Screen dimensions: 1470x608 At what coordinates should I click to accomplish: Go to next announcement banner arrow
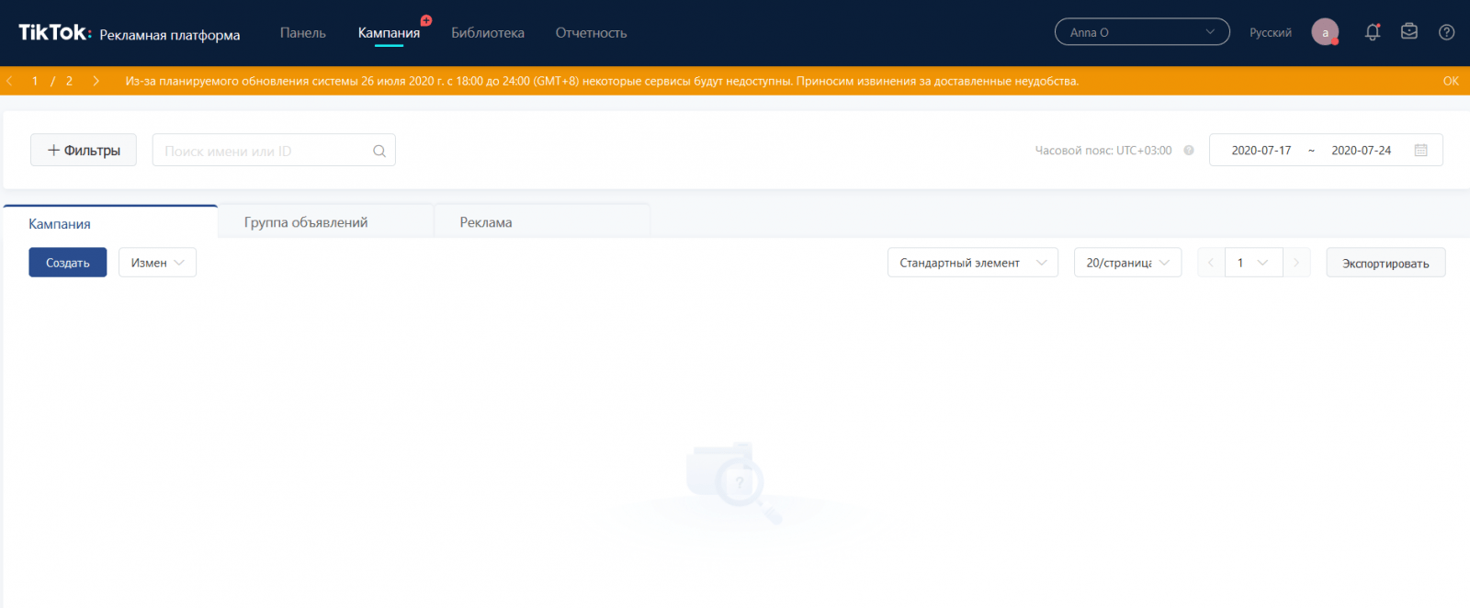tap(96, 81)
